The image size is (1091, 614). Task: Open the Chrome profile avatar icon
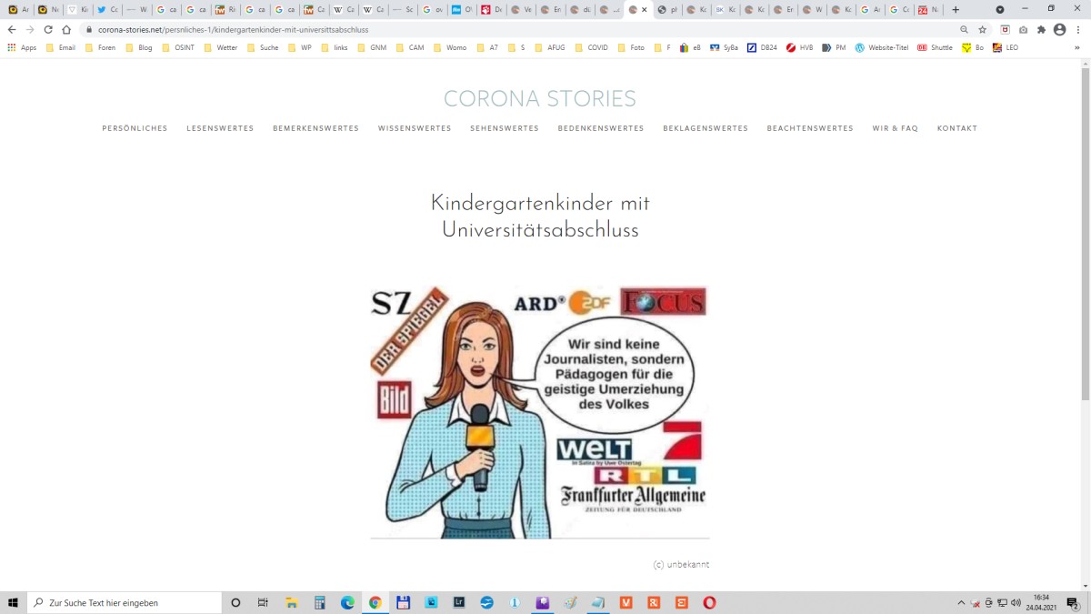point(1059,29)
